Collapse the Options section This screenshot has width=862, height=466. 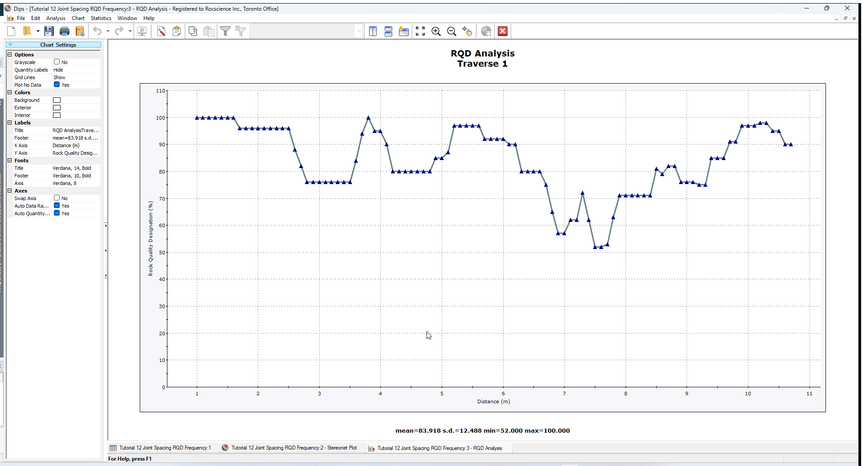click(10, 55)
